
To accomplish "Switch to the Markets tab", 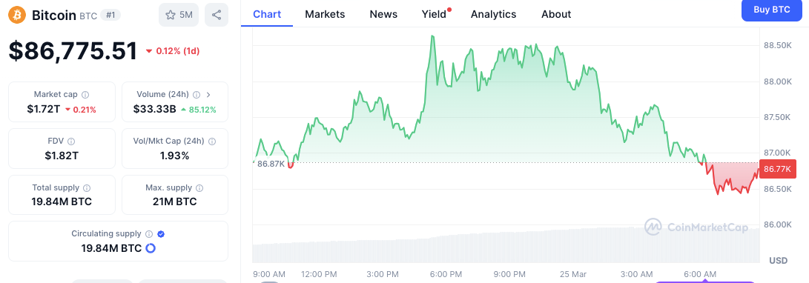I will click(325, 14).
